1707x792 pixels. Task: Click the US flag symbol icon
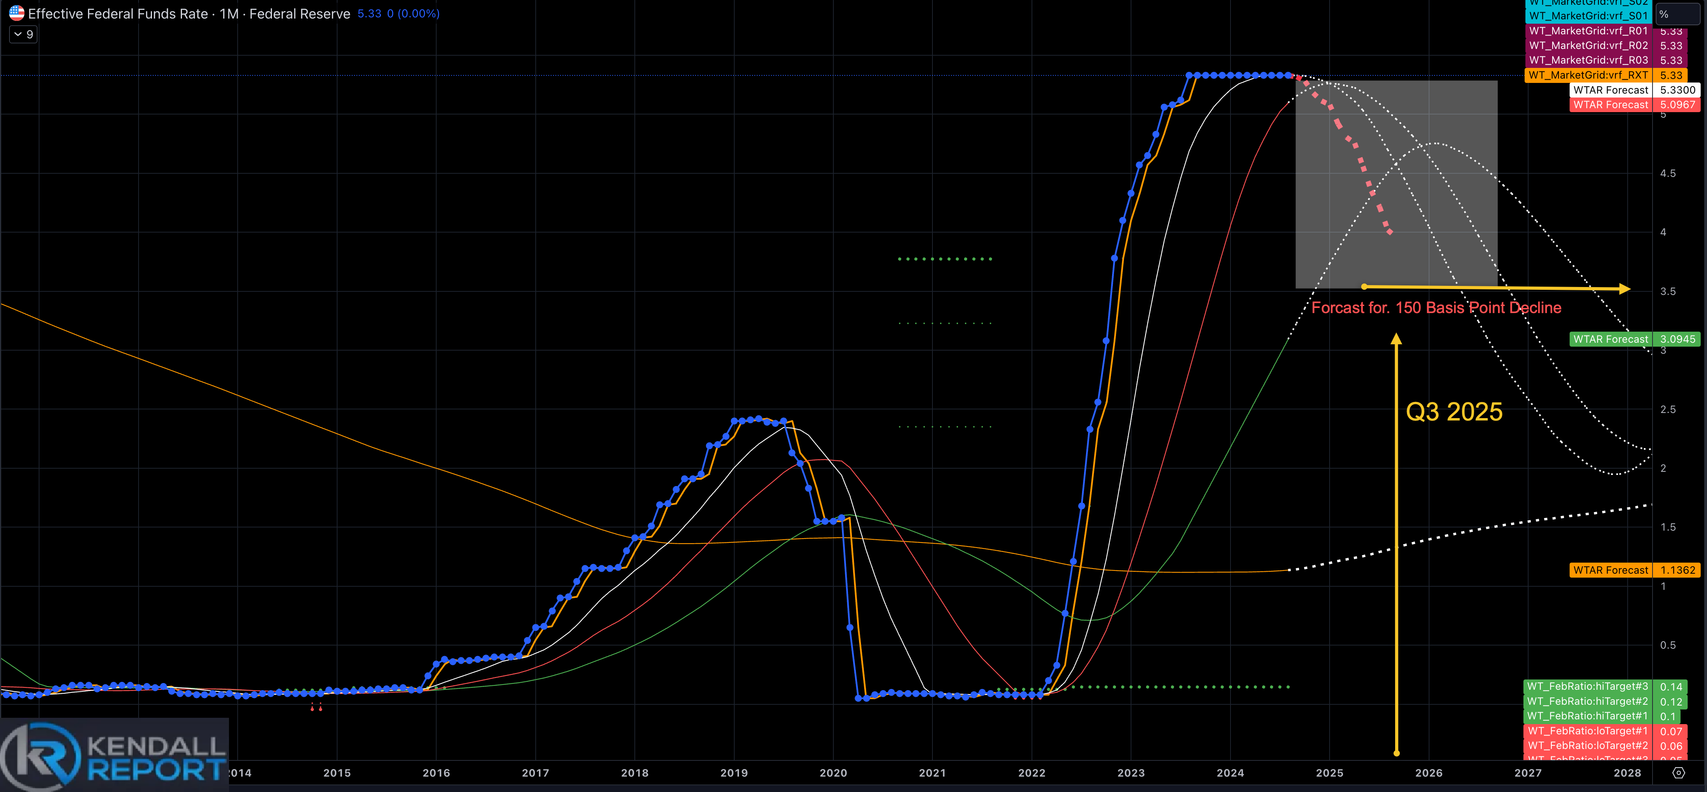(17, 13)
